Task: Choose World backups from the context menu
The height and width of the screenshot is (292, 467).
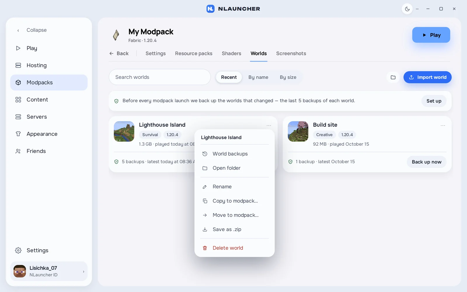Action: [234, 154]
